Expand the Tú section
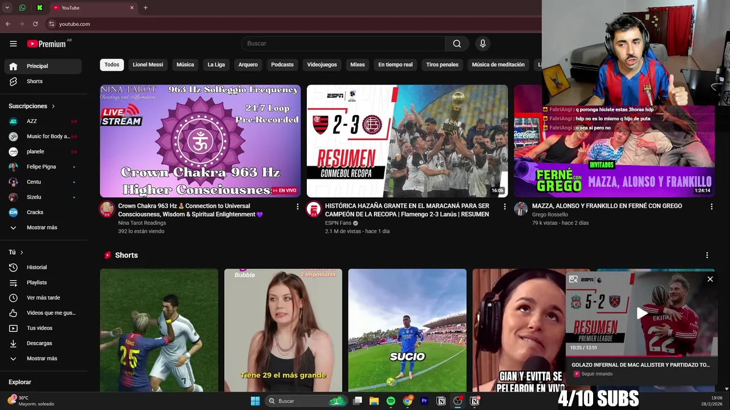This screenshot has width=730, height=410. tap(16, 252)
